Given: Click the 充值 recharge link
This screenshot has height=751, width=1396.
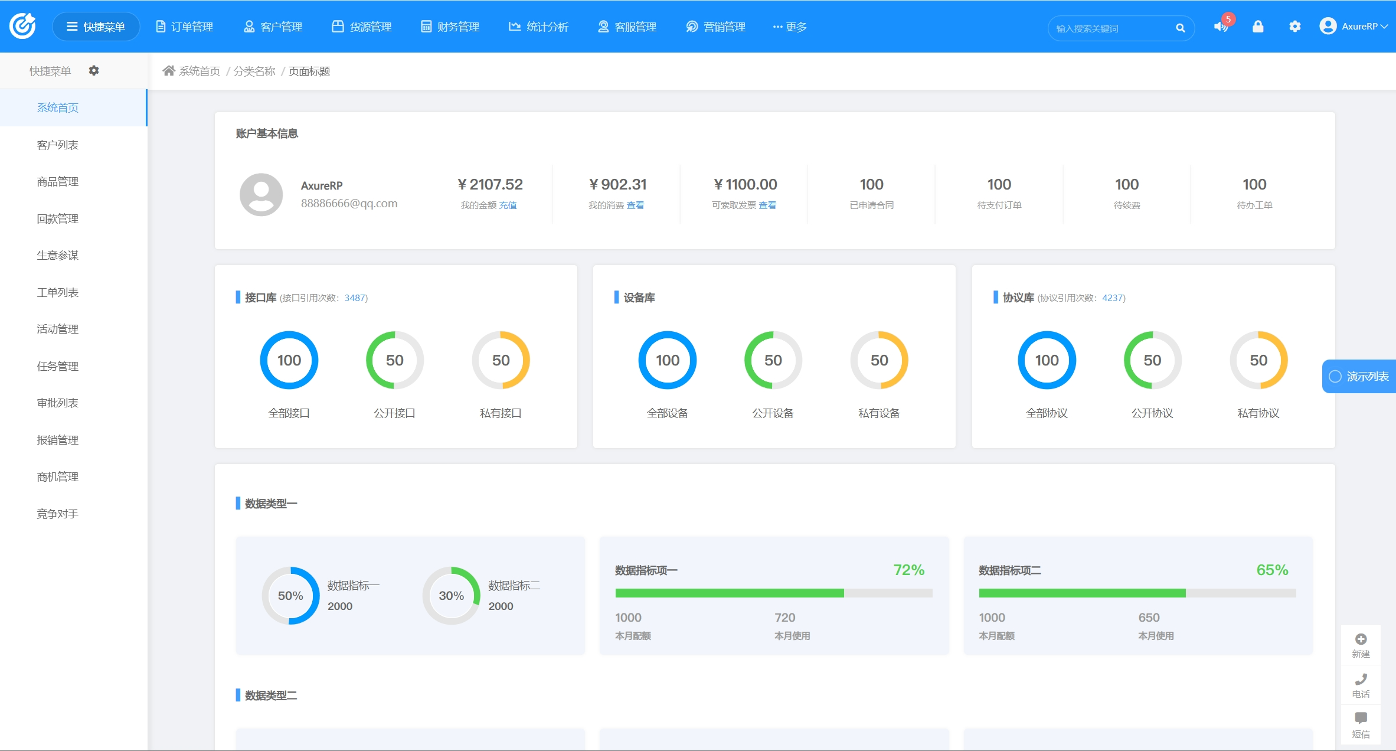Looking at the screenshot, I should [x=508, y=205].
